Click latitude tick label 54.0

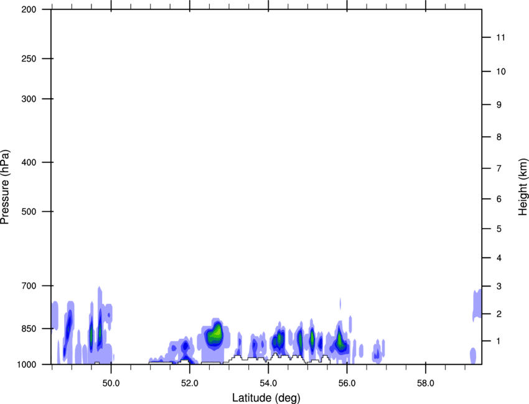[x=269, y=383]
